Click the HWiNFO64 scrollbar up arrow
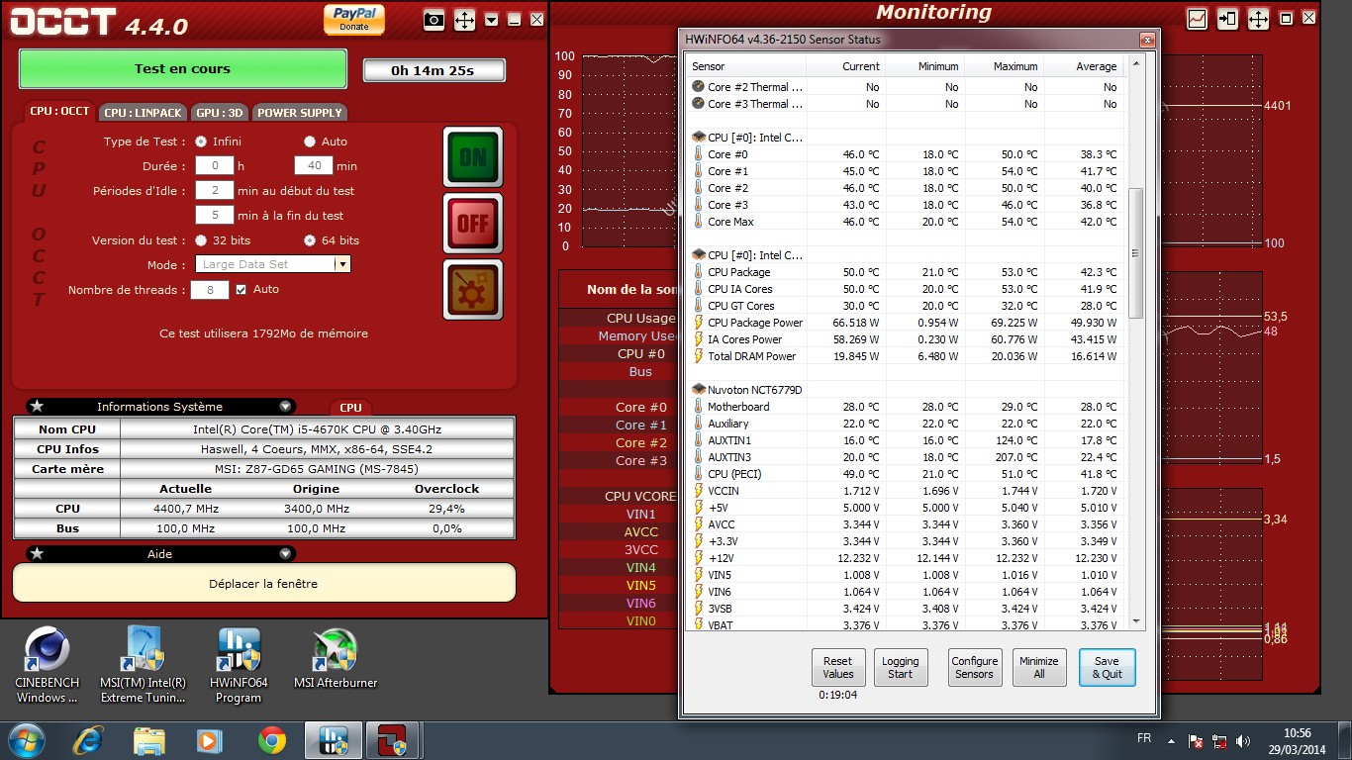This screenshot has height=760, width=1352. pos(1135,63)
